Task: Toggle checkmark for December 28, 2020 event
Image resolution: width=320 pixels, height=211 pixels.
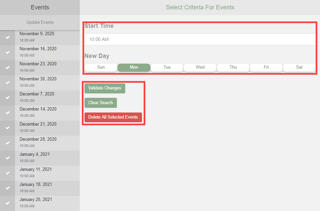Action: [8, 143]
